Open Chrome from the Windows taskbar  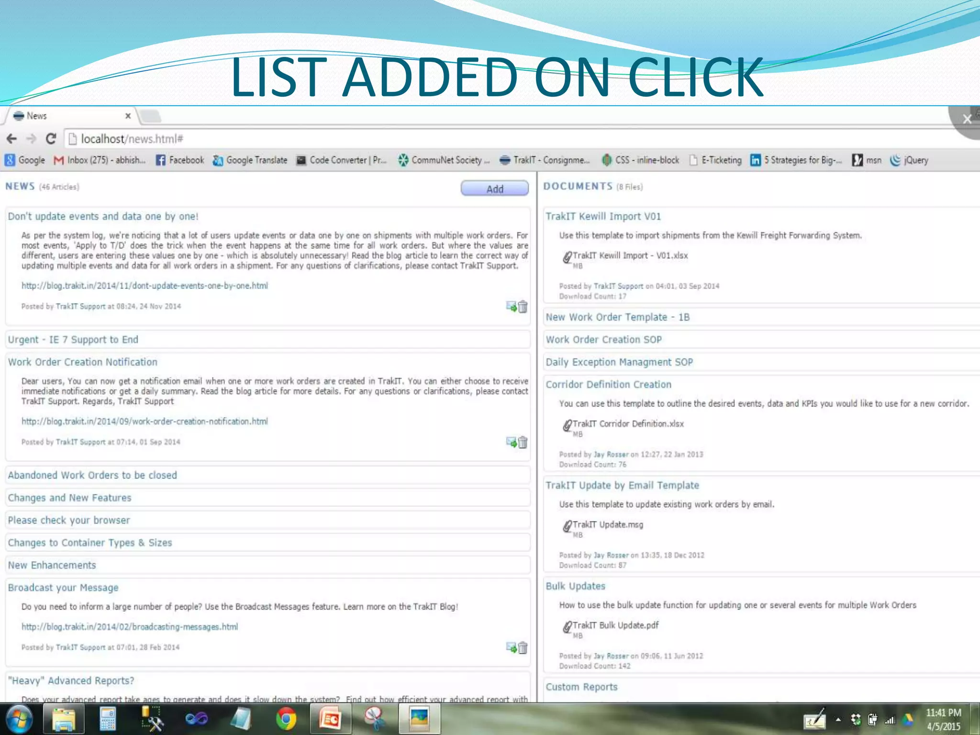[286, 719]
